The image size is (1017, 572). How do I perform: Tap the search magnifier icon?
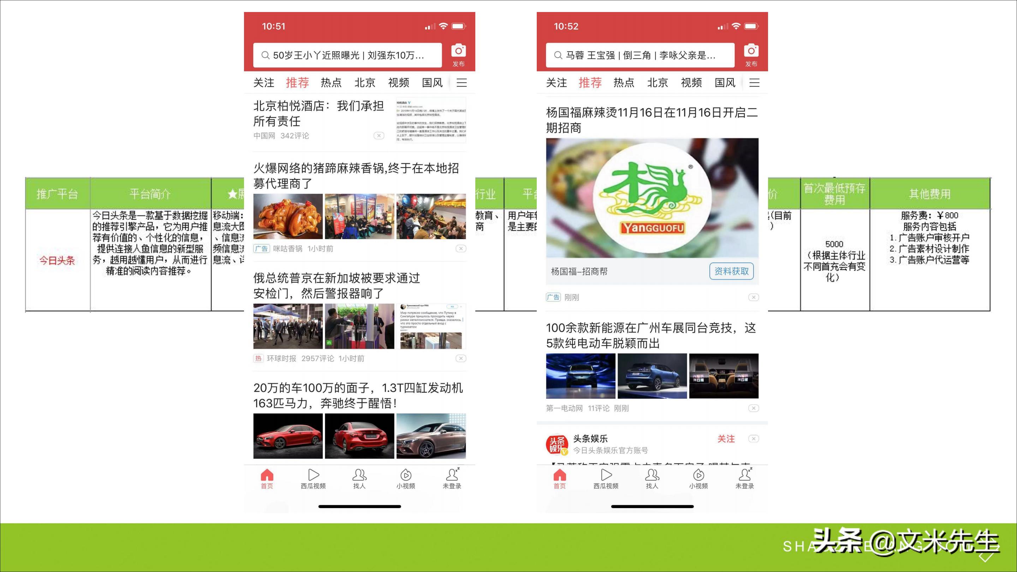click(x=265, y=55)
